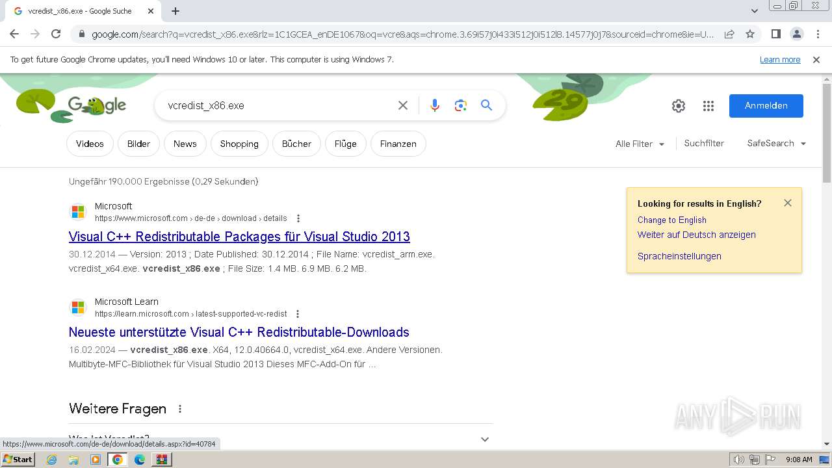Search by image with Google Lens

click(461, 105)
